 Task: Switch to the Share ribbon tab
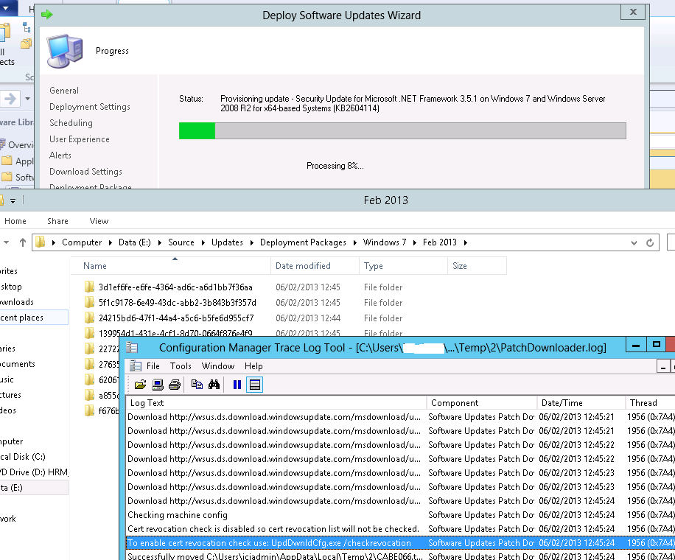(57, 220)
